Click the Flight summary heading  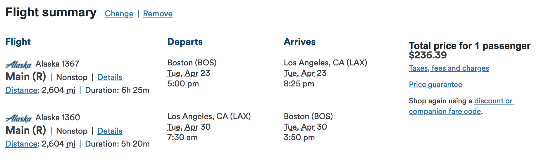[x=51, y=13]
